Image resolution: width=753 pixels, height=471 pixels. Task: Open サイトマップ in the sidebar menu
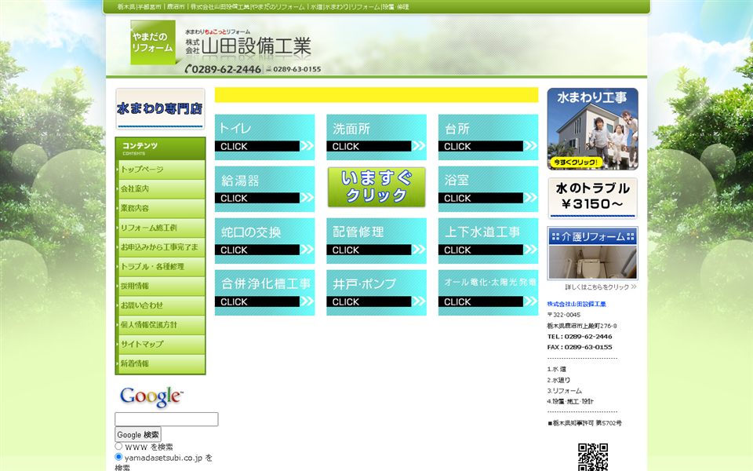(x=161, y=344)
